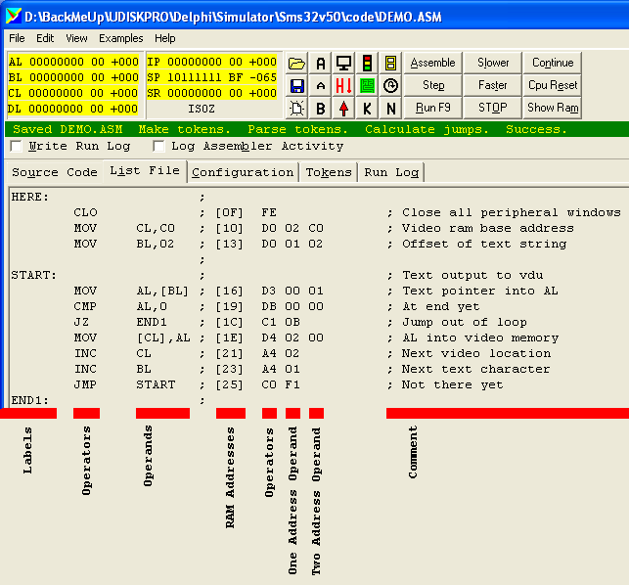This screenshot has height=585, width=629.
Task: Click the green 'Success.' status message
Action: 536,129
